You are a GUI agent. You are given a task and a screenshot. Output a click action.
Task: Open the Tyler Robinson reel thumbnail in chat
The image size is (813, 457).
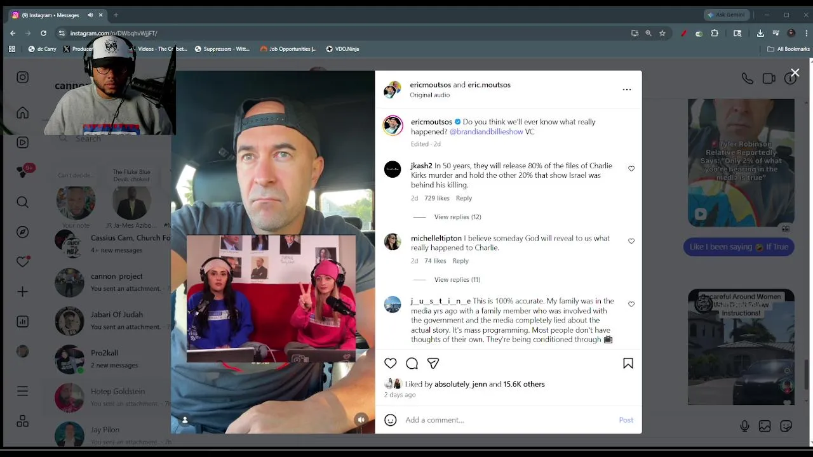coord(741,162)
